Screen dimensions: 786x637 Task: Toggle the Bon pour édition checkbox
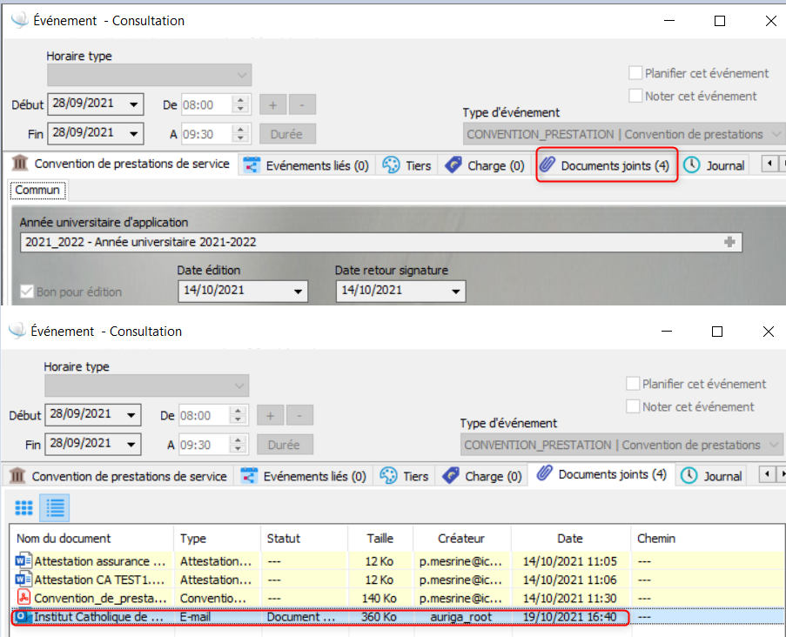coord(26,292)
